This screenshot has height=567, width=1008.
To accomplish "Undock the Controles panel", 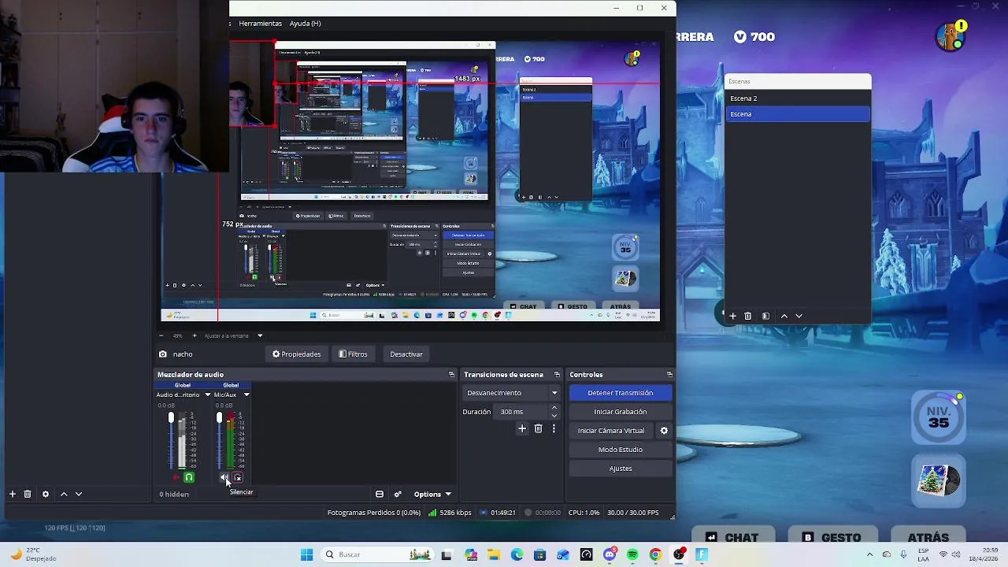I will (669, 374).
